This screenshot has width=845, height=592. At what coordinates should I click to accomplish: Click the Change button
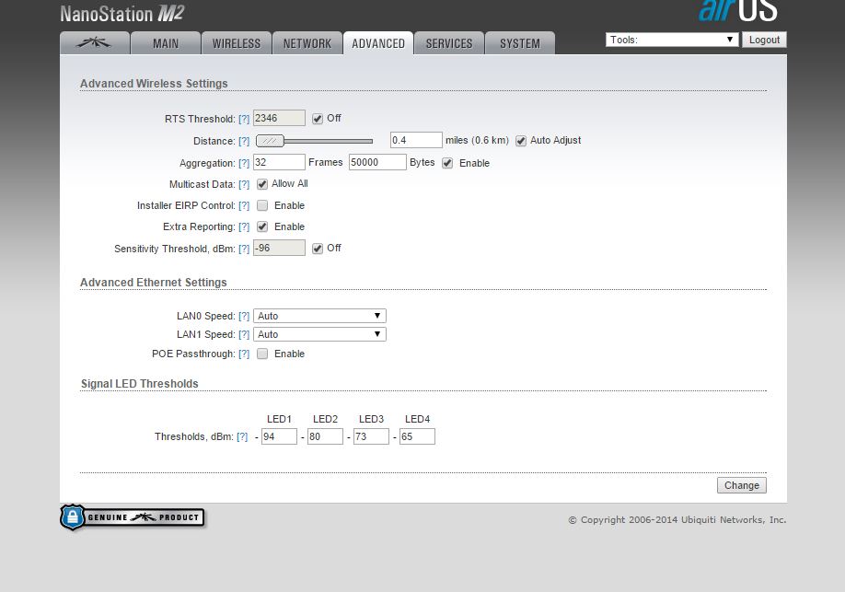point(742,485)
